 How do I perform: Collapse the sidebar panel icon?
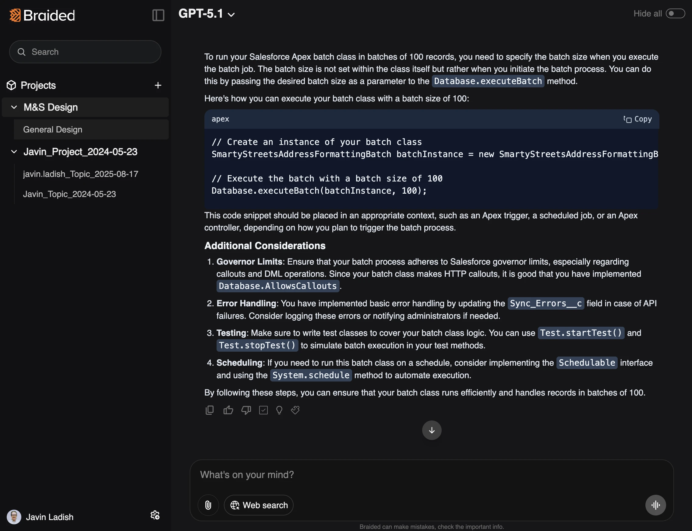tap(158, 15)
